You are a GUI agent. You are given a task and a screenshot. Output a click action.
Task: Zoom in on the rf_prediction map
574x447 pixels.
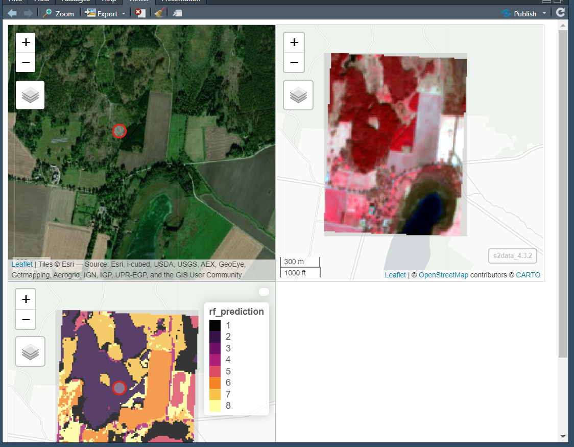click(26, 299)
